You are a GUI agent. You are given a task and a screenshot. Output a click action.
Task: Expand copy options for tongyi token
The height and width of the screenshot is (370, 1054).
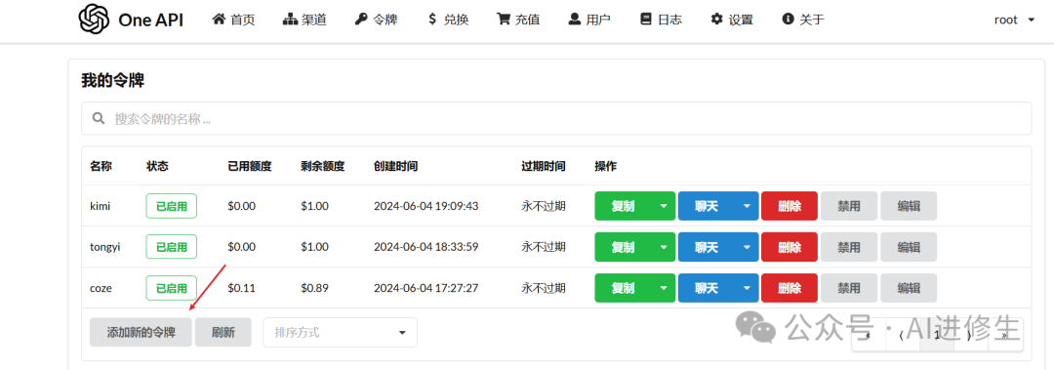click(664, 247)
